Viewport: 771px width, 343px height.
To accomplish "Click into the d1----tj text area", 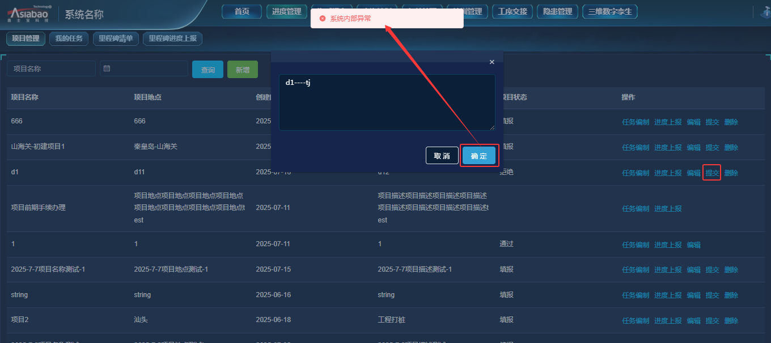I will [387, 102].
